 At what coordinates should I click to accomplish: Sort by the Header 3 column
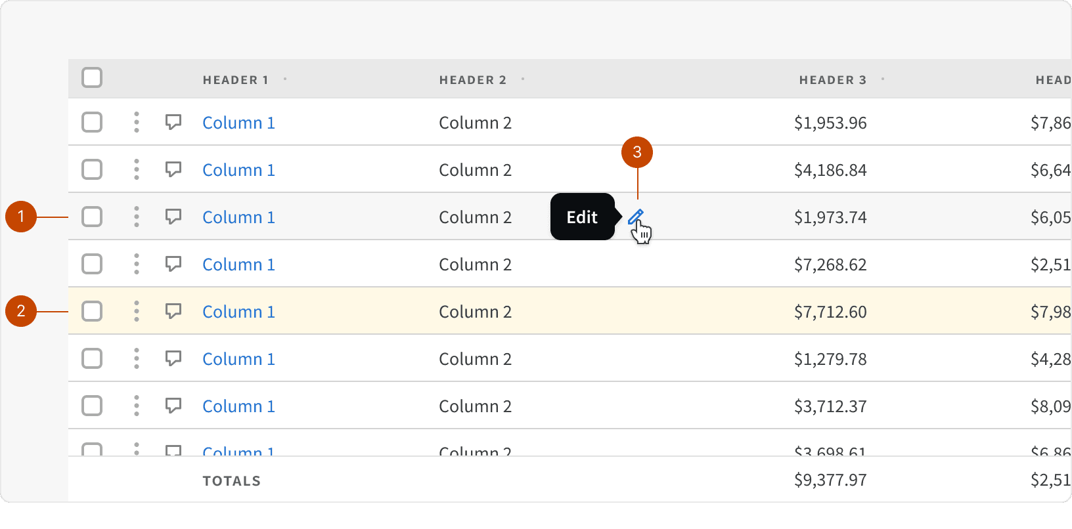[x=832, y=80]
